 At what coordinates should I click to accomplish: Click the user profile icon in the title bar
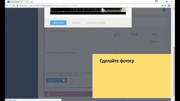tap(156, 1)
